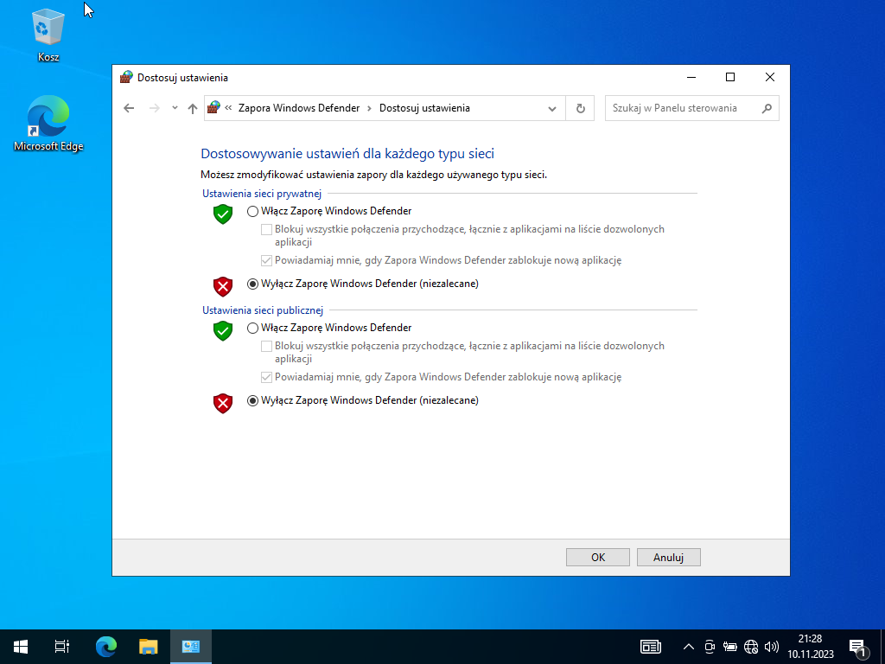885x664 pixels.
Task: Open Task View on the taskbar
Action: (62, 647)
